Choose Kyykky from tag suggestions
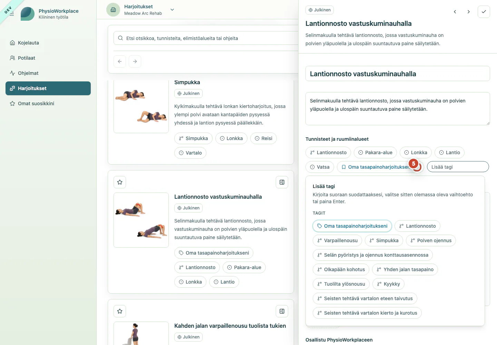 388,284
